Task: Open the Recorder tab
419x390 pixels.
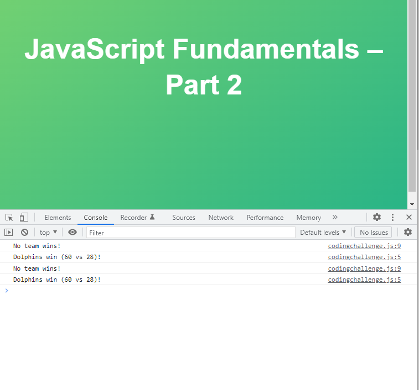Action: tap(138, 218)
